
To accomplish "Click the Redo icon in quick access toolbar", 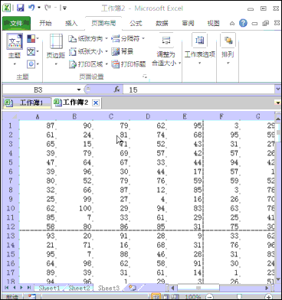I will [x=48, y=8].
